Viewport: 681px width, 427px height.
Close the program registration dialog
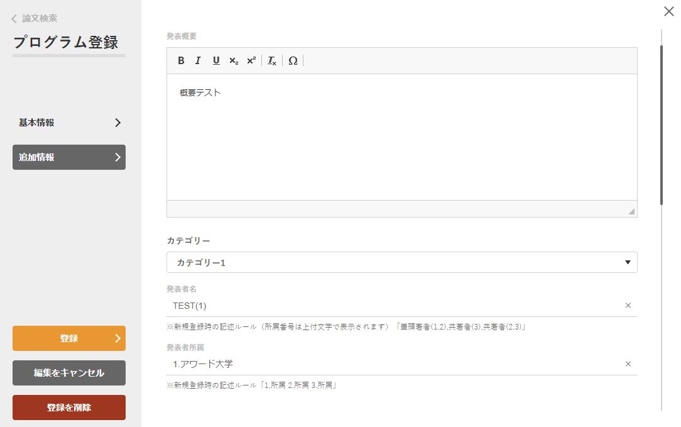[669, 11]
